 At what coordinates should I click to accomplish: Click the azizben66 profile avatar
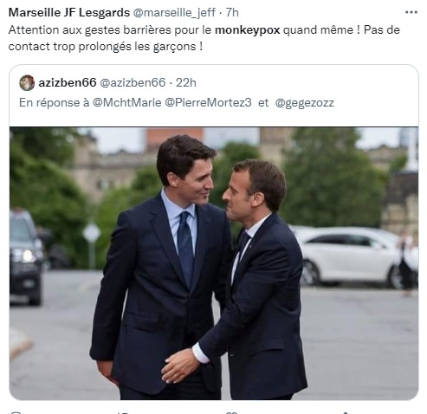[x=27, y=82]
